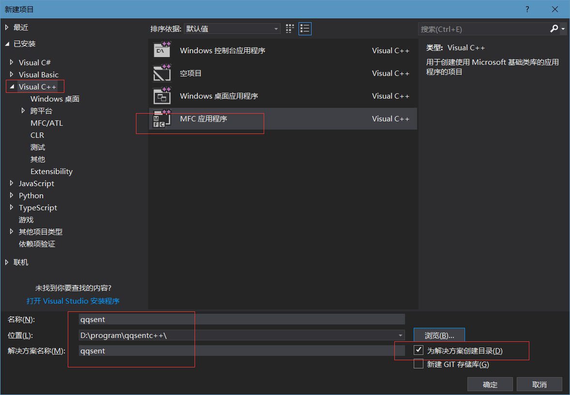Click the search magnifier icon
This screenshot has width=570, height=395.
[554, 29]
